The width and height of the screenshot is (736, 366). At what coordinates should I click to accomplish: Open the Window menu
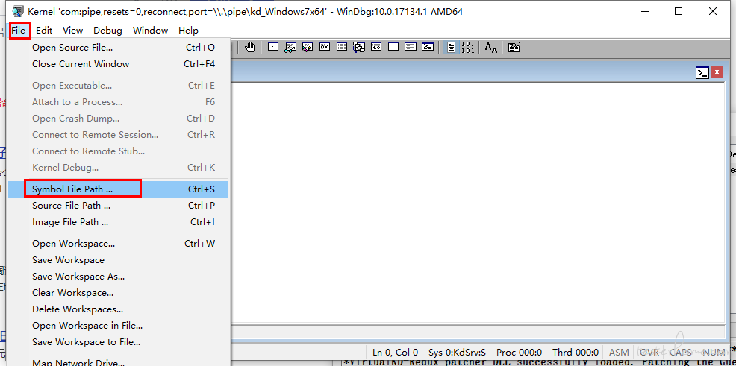click(x=150, y=31)
